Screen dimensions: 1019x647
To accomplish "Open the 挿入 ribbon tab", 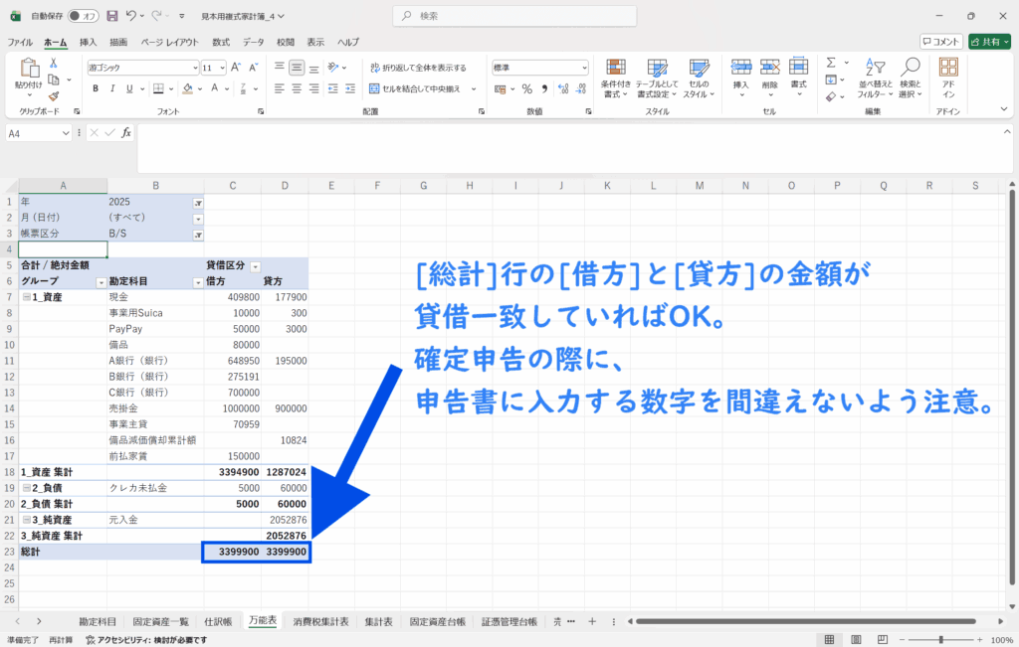I will 88,43.
